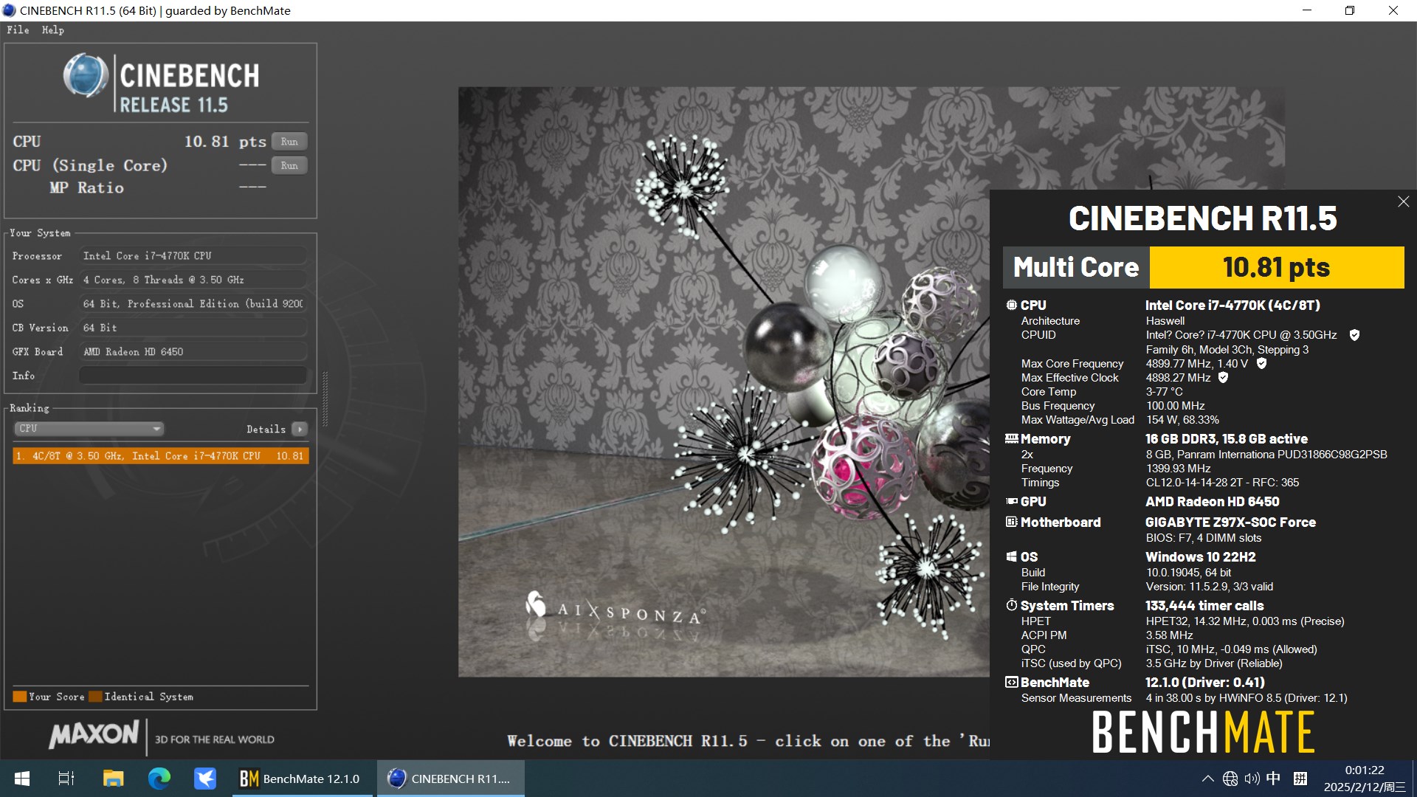Click the GPU card icon
Viewport: 1417px width, 797px height.
pyautogui.click(x=1011, y=501)
